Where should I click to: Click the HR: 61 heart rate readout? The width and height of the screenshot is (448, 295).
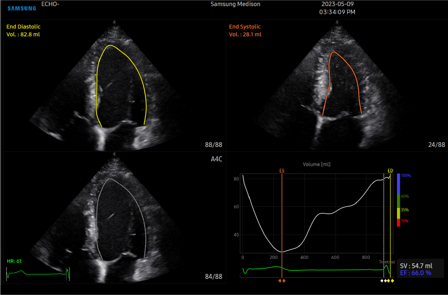point(14,261)
